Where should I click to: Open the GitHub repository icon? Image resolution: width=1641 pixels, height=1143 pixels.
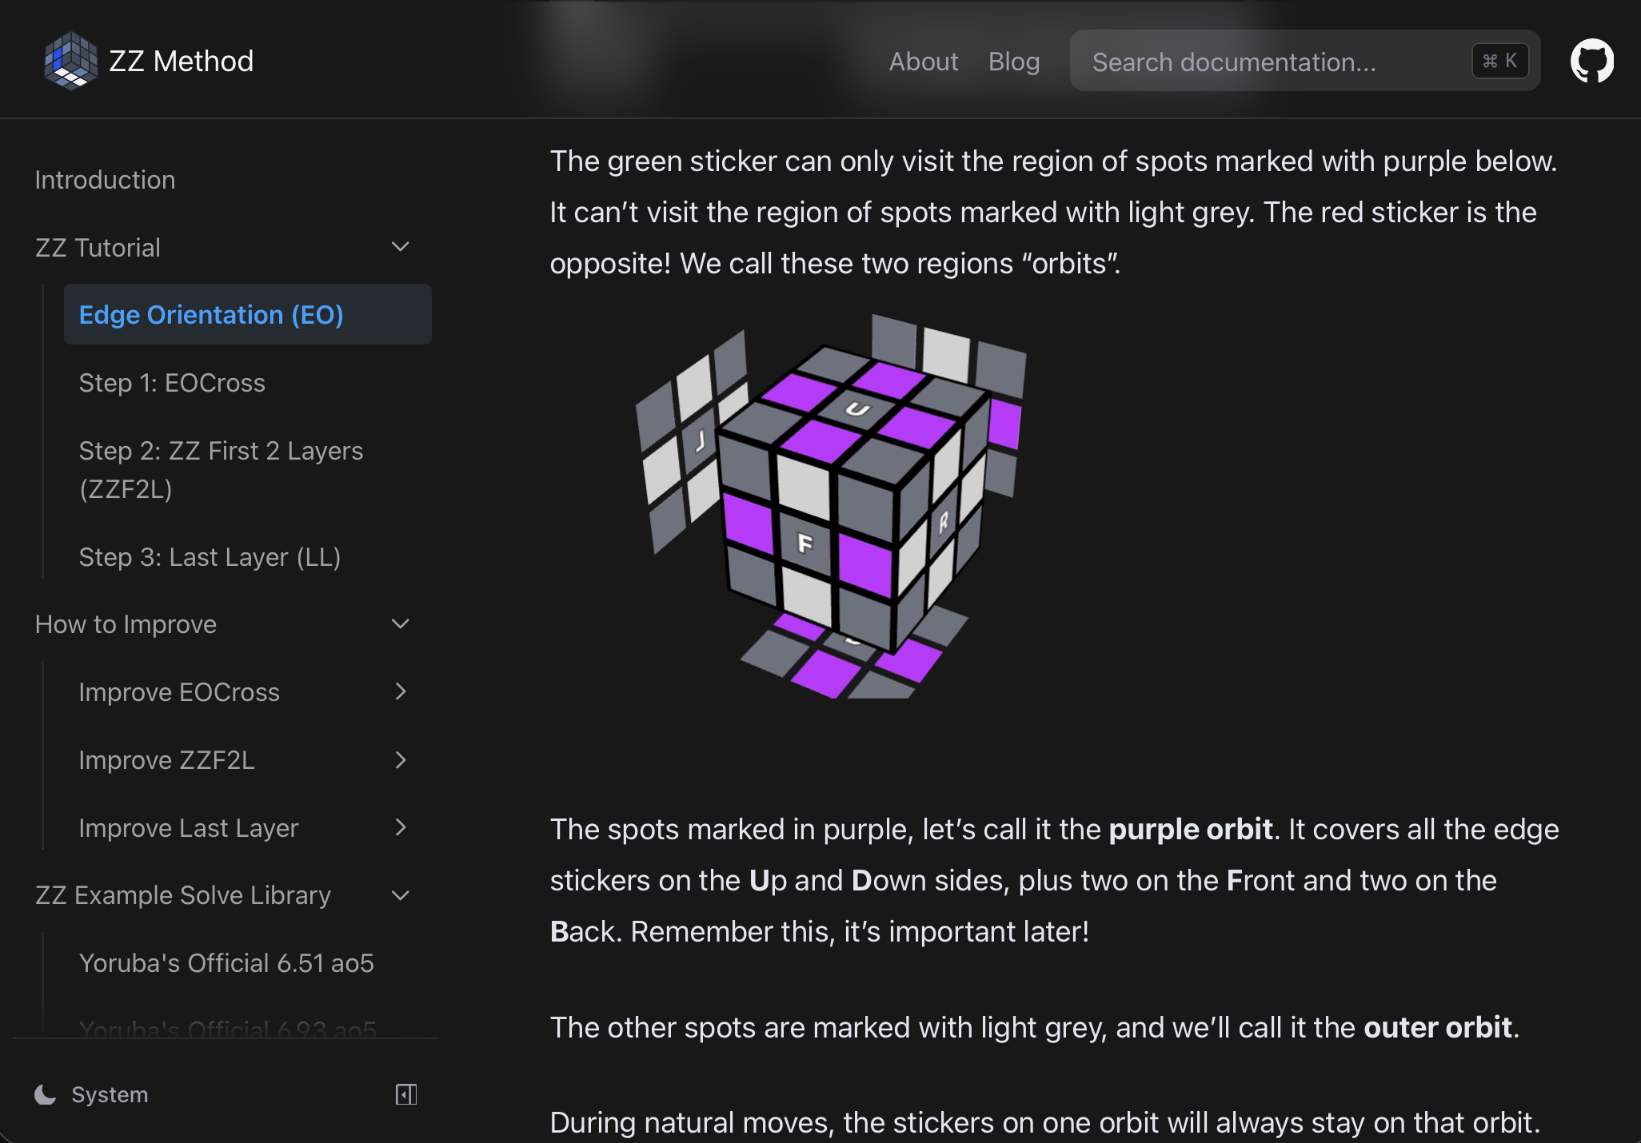(1592, 60)
